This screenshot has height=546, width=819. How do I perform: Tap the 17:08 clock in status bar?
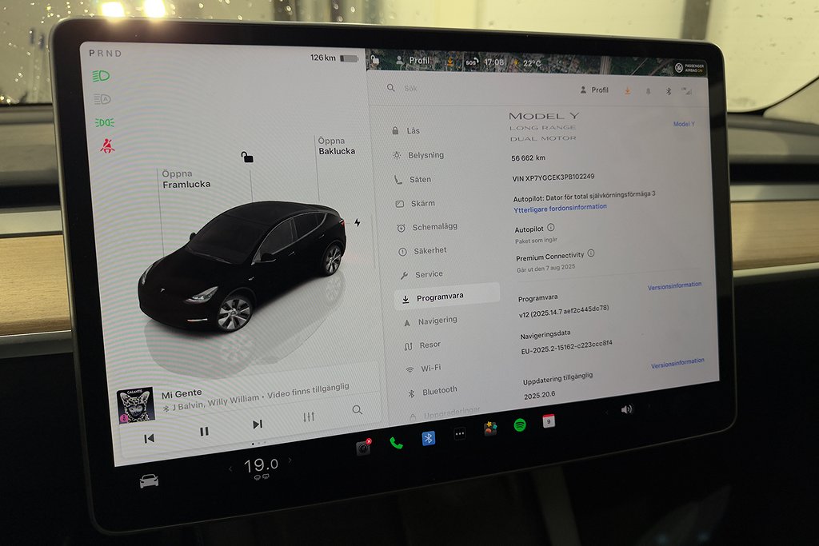coord(494,62)
